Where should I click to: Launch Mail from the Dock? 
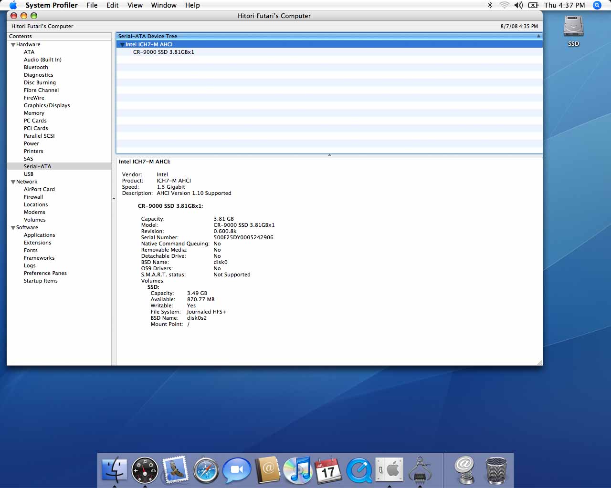tap(175, 470)
